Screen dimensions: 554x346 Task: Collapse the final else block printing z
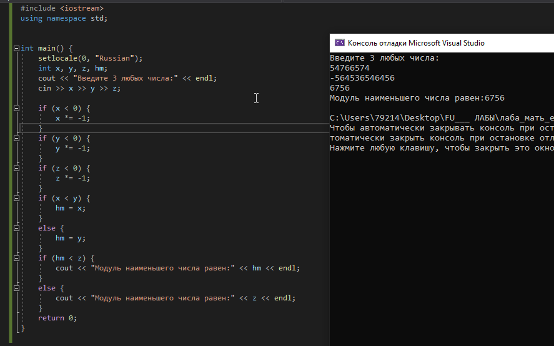click(16, 288)
